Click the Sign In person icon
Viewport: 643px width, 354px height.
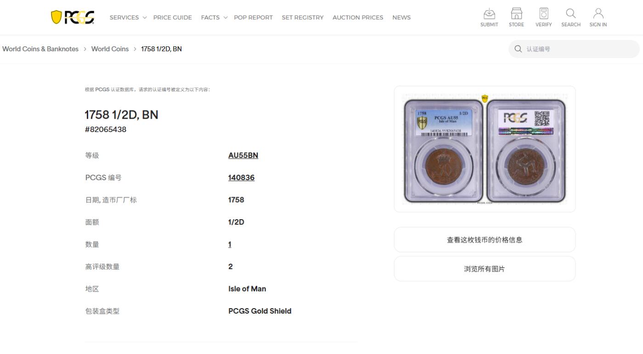coord(598,13)
